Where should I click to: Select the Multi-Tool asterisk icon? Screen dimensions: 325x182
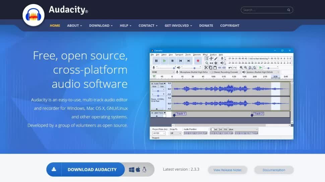(216, 63)
